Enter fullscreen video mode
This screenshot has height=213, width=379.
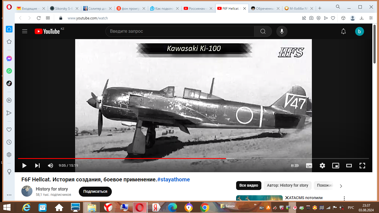pos(362,166)
